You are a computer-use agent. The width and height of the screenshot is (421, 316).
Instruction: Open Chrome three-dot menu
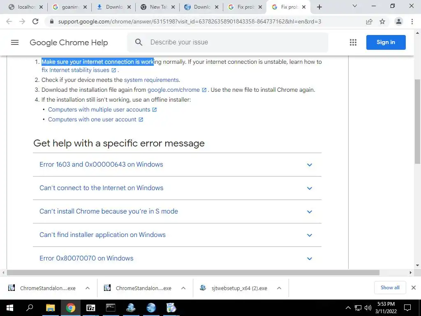(x=412, y=21)
